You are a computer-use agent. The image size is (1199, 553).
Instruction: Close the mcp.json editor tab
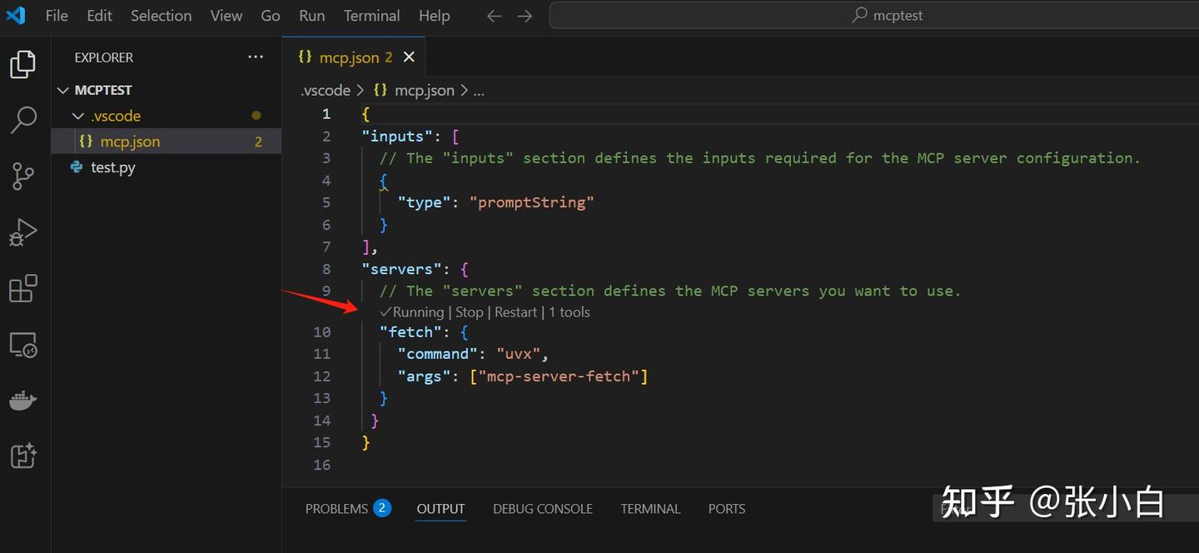(409, 57)
